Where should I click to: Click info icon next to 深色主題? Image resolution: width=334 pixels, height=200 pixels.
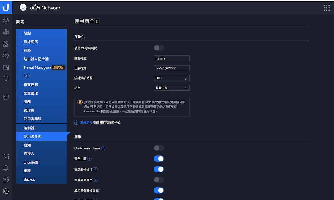point(89,159)
